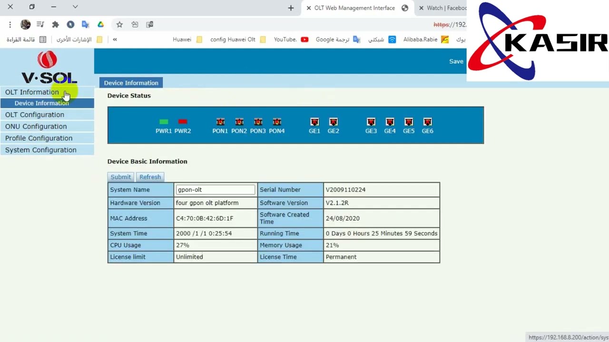Expand Profile Configuration menu
This screenshot has height=342, width=609.
(x=47, y=138)
